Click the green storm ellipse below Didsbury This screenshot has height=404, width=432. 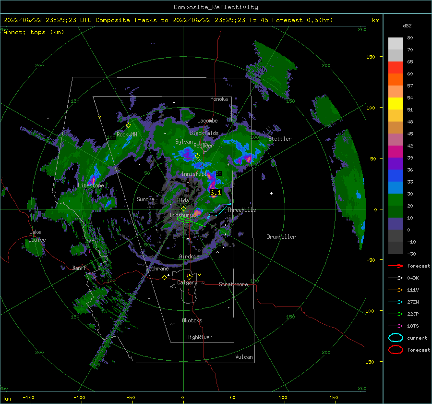(184, 220)
